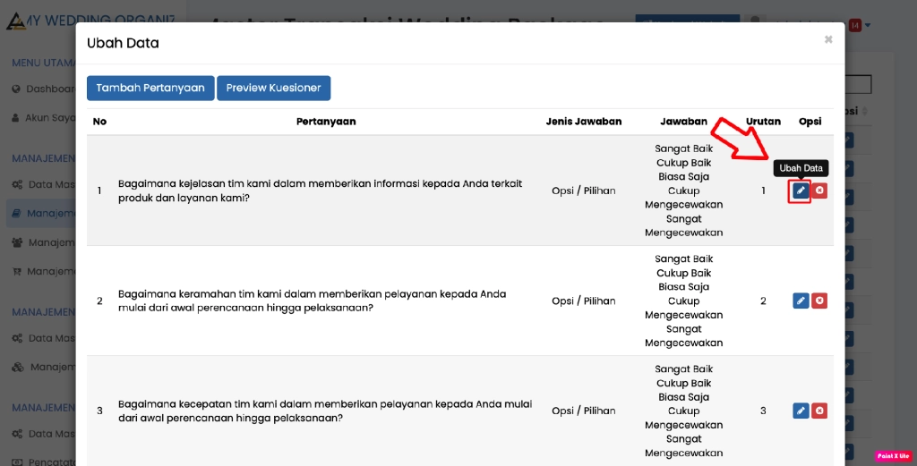Click the red notification badge in background header

(855, 25)
